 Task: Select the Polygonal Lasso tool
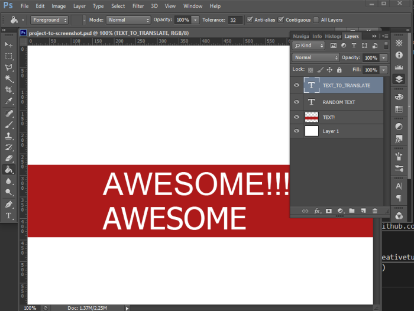(8, 67)
